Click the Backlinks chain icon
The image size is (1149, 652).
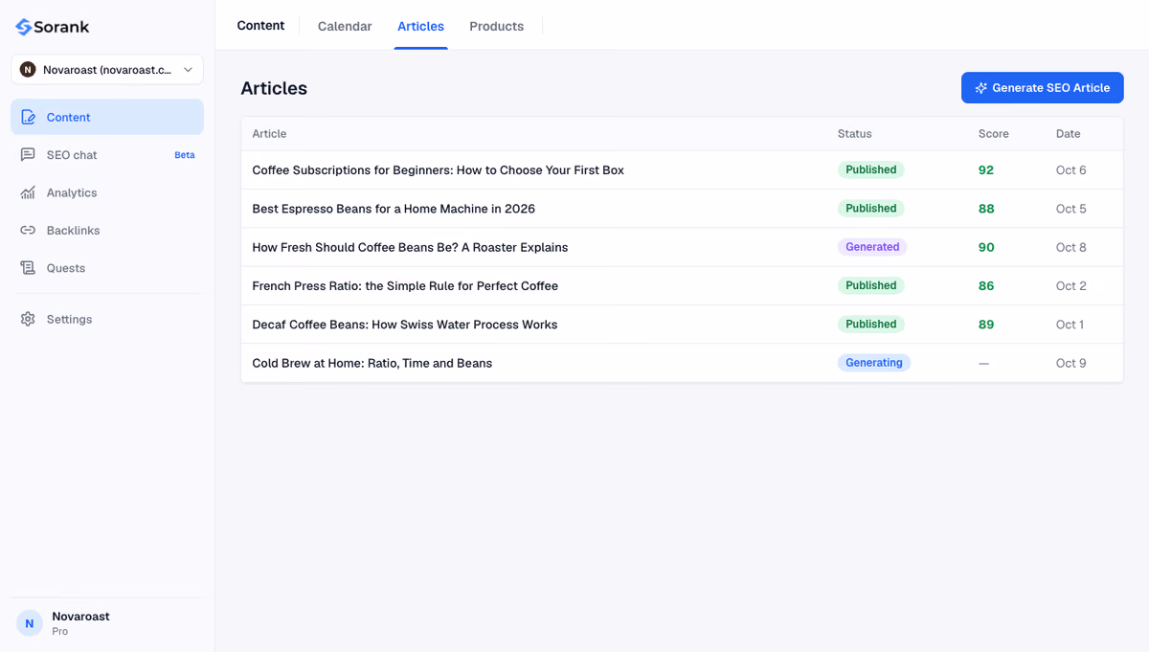point(28,231)
